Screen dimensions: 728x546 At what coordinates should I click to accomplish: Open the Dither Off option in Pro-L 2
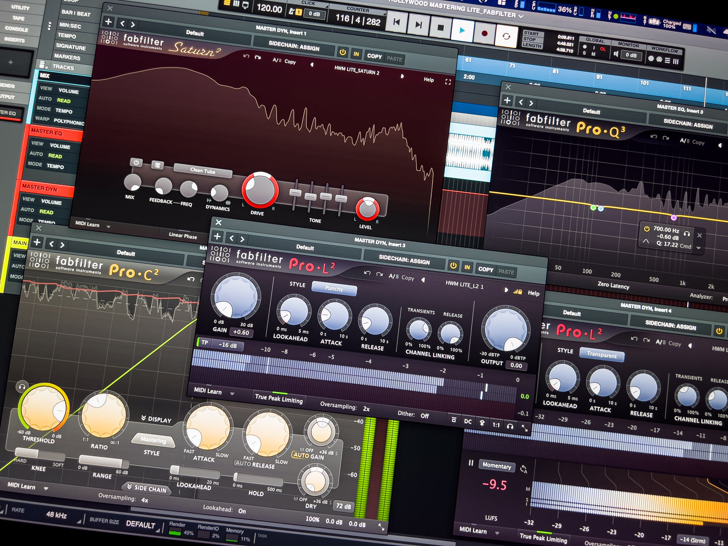413,415
